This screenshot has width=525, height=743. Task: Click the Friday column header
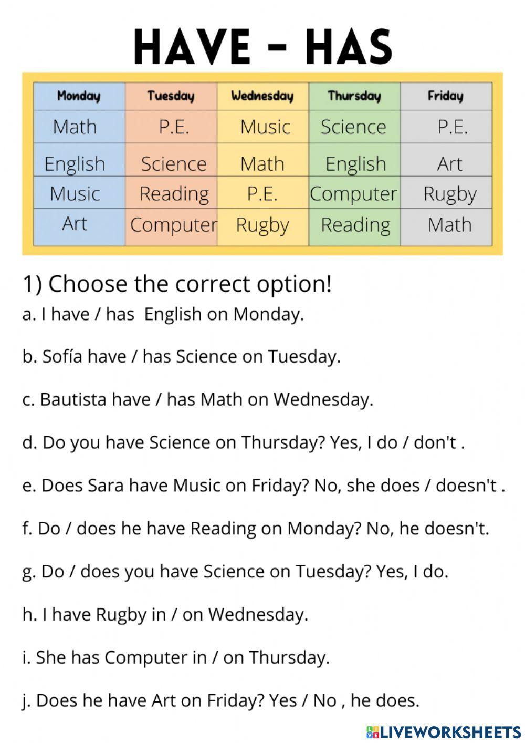pyautogui.click(x=446, y=96)
